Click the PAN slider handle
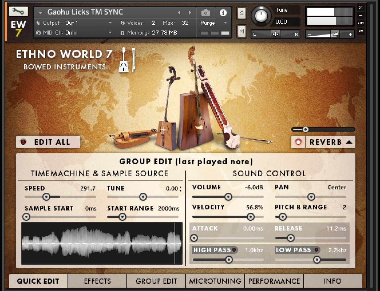This screenshot has height=291, width=380. point(311,197)
